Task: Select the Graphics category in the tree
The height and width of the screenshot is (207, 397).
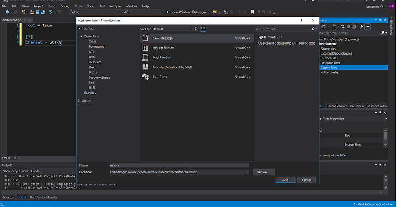Action: 90,93
